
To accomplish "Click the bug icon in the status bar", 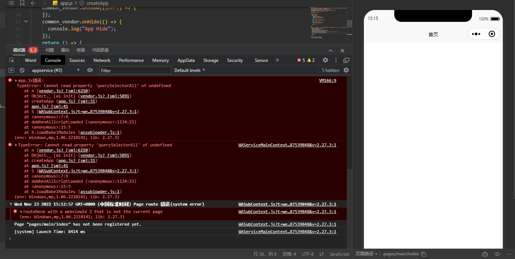I will tap(485, 254).
